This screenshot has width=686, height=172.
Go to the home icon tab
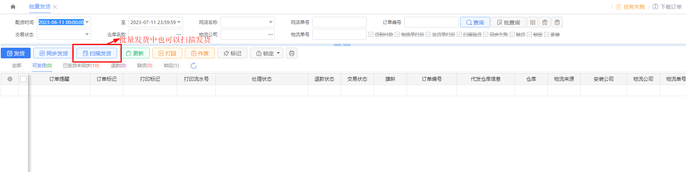tap(13, 7)
